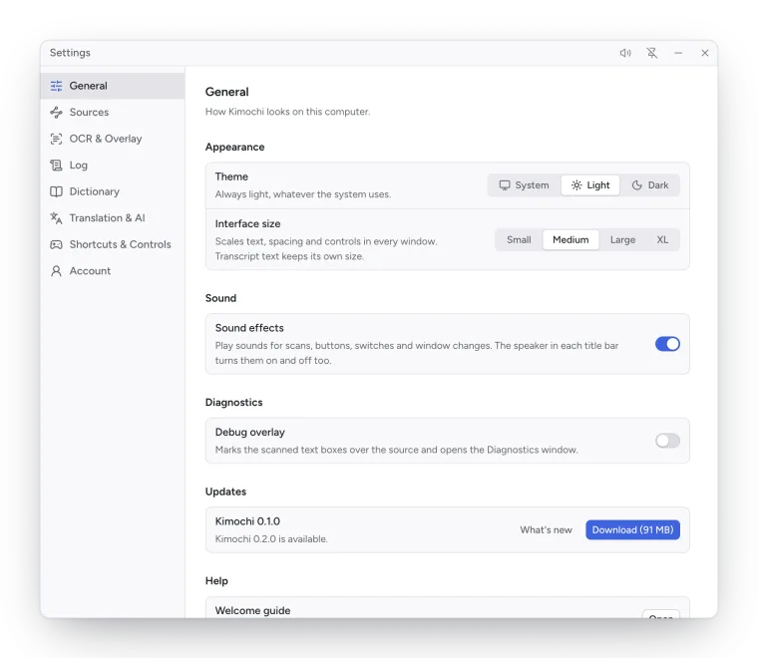Click the 'Kimochi 0.1.0' version label
The height and width of the screenshot is (658, 758).
[x=247, y=521]
